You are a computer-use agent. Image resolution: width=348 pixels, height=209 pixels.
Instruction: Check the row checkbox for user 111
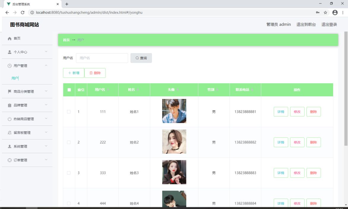pos(69,112)
